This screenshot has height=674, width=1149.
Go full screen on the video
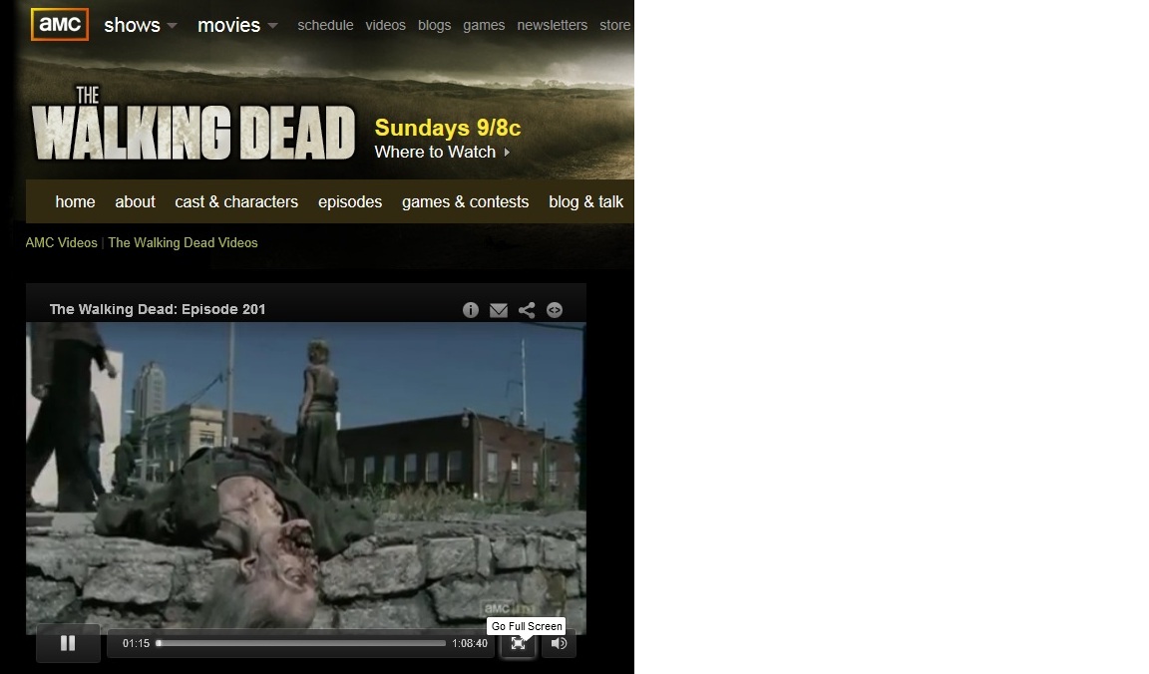518,643
